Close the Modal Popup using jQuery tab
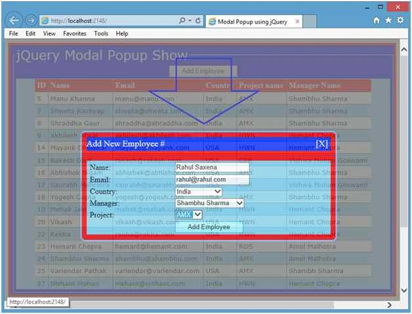The image size is (412, 314). coord(297,21)
